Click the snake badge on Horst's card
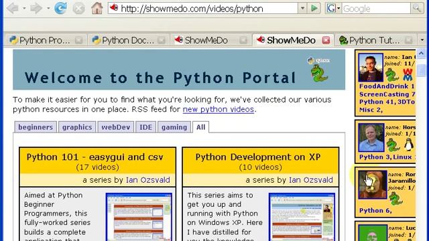 click(x=393, y=145)
